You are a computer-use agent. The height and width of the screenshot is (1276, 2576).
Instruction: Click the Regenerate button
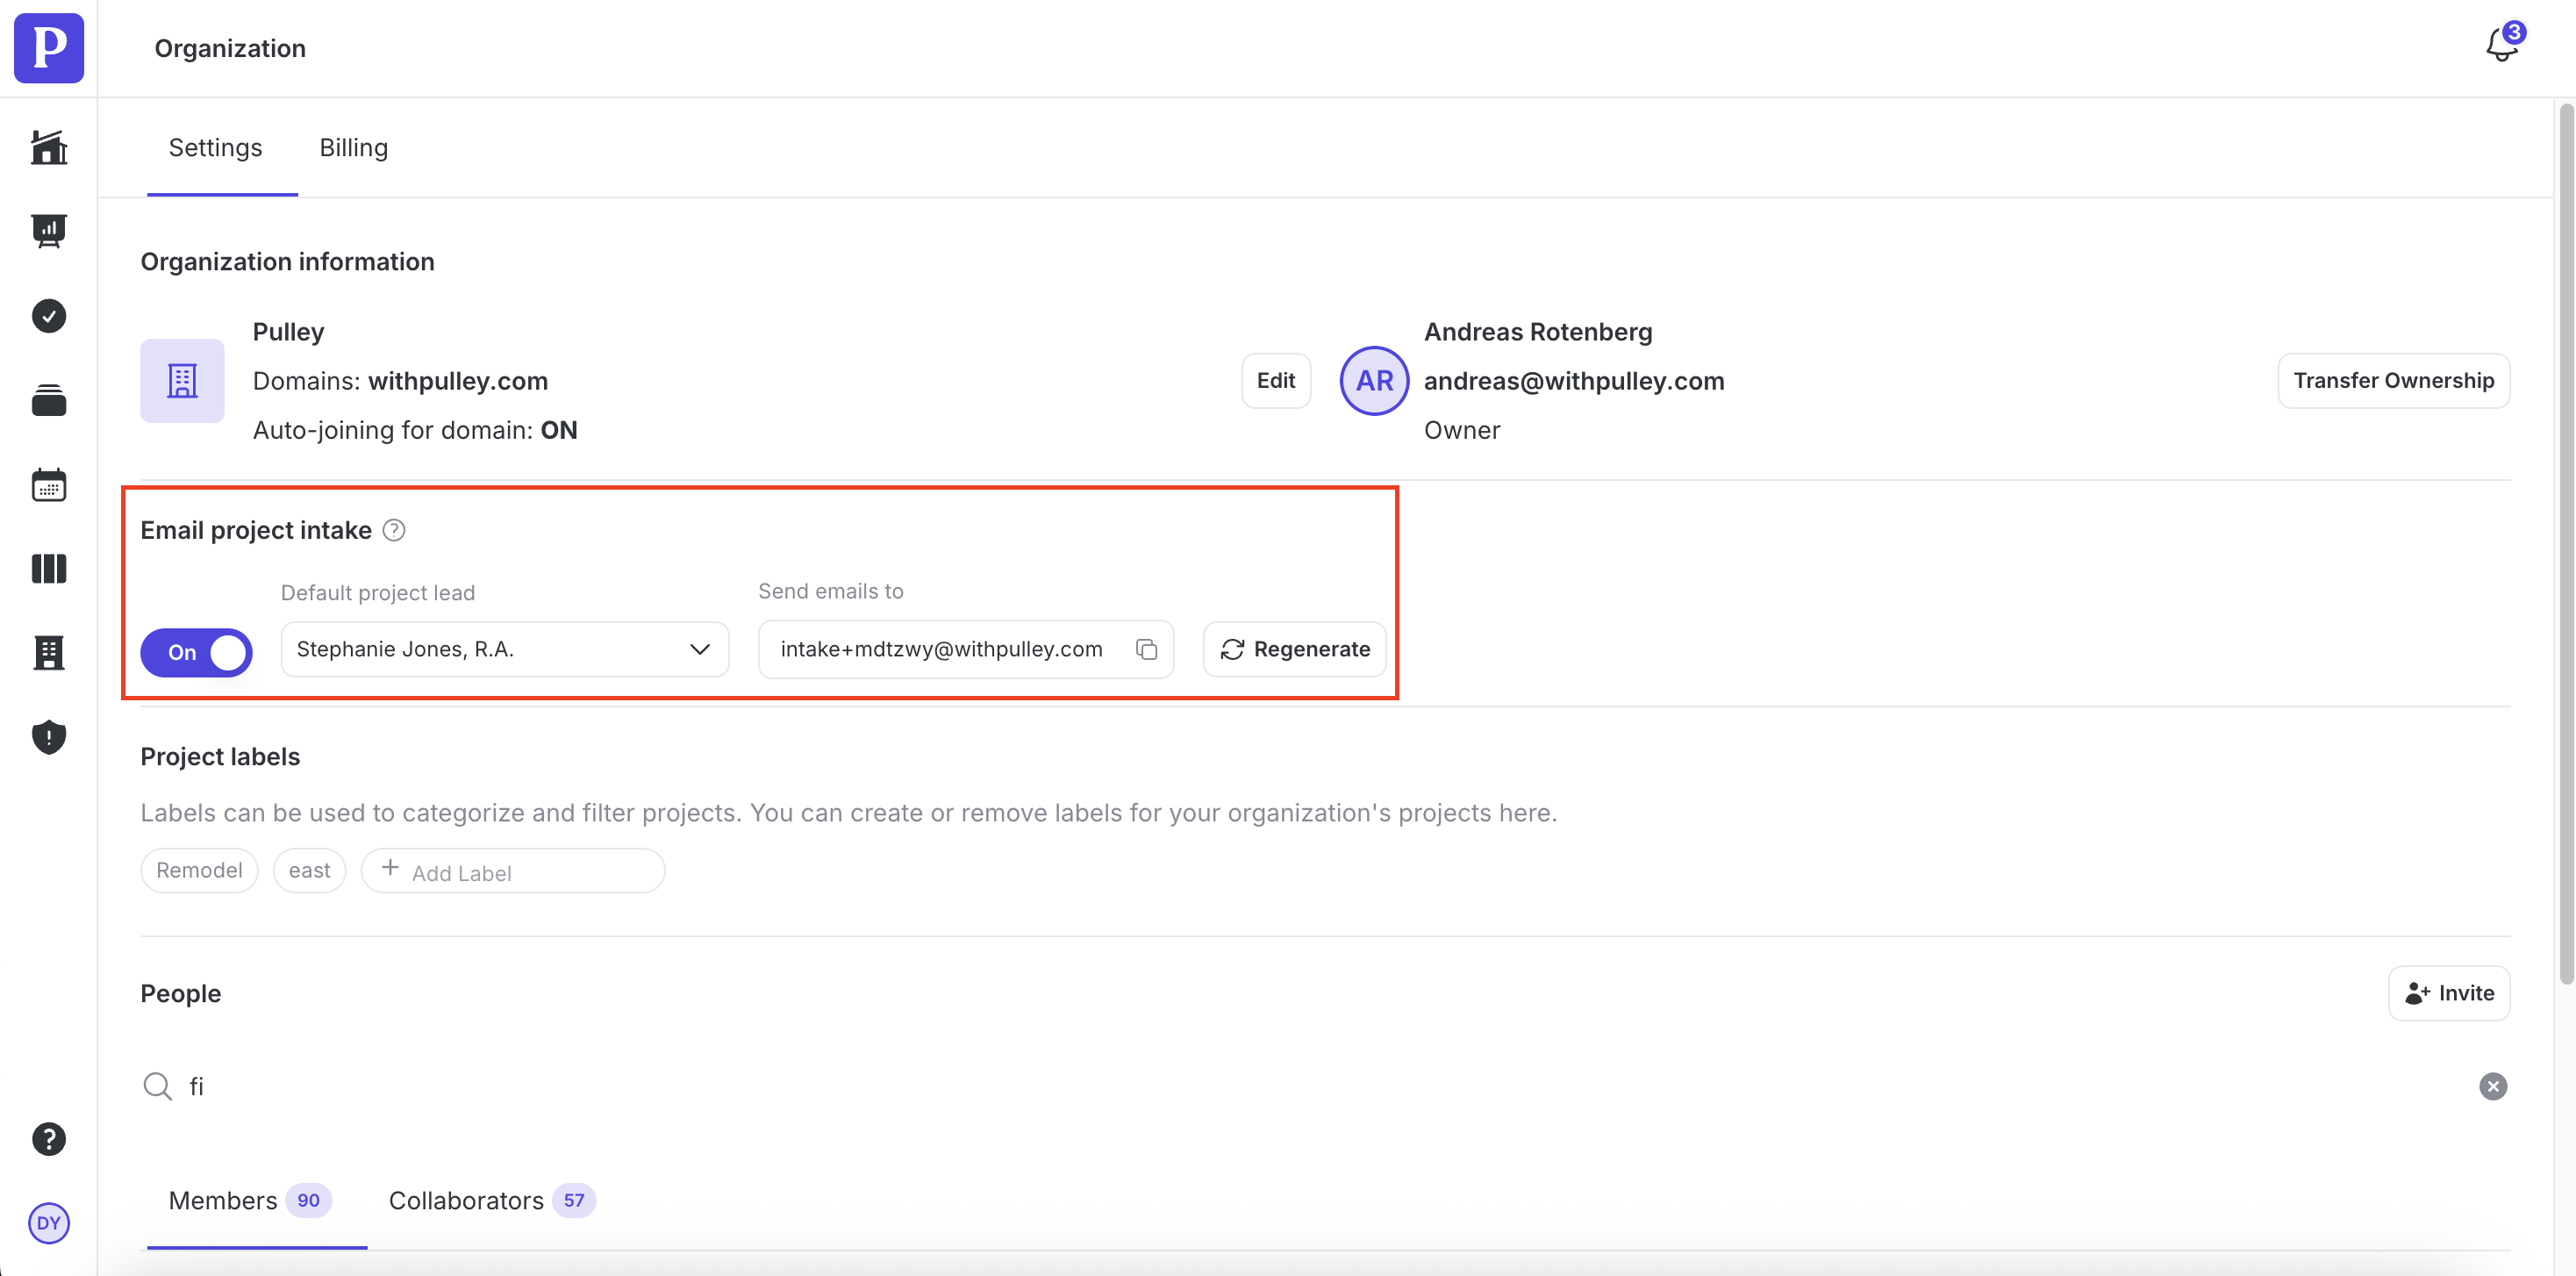point(1294,650)
